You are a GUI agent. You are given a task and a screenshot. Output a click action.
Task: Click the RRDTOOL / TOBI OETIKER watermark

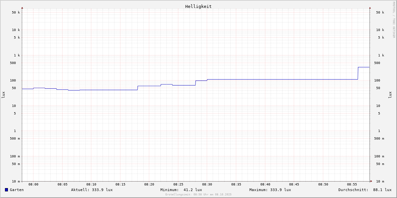(394, 20)
